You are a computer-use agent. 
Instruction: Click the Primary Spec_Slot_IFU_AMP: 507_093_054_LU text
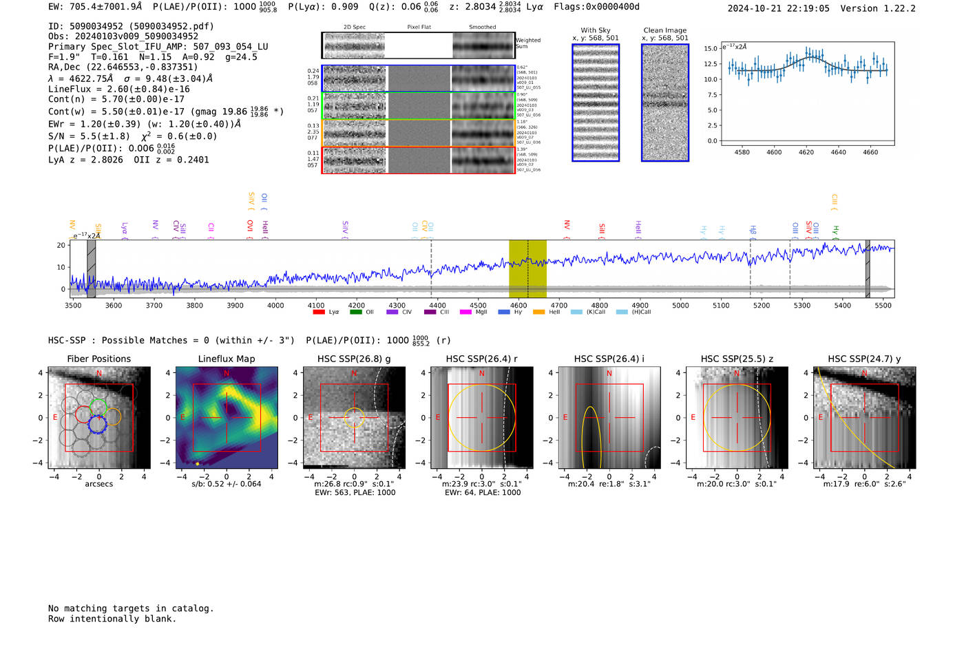(x=158, y=47)
